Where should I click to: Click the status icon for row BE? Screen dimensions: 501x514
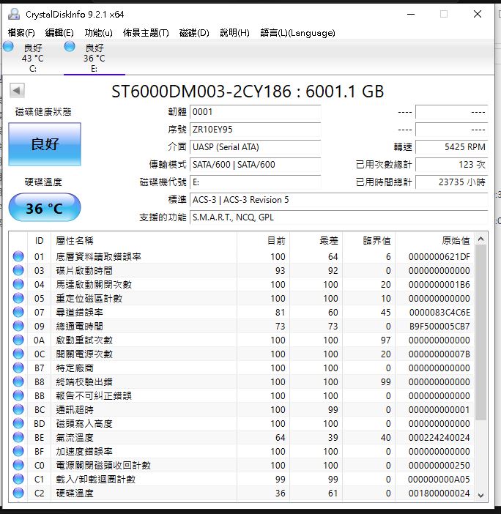[18, 437]
